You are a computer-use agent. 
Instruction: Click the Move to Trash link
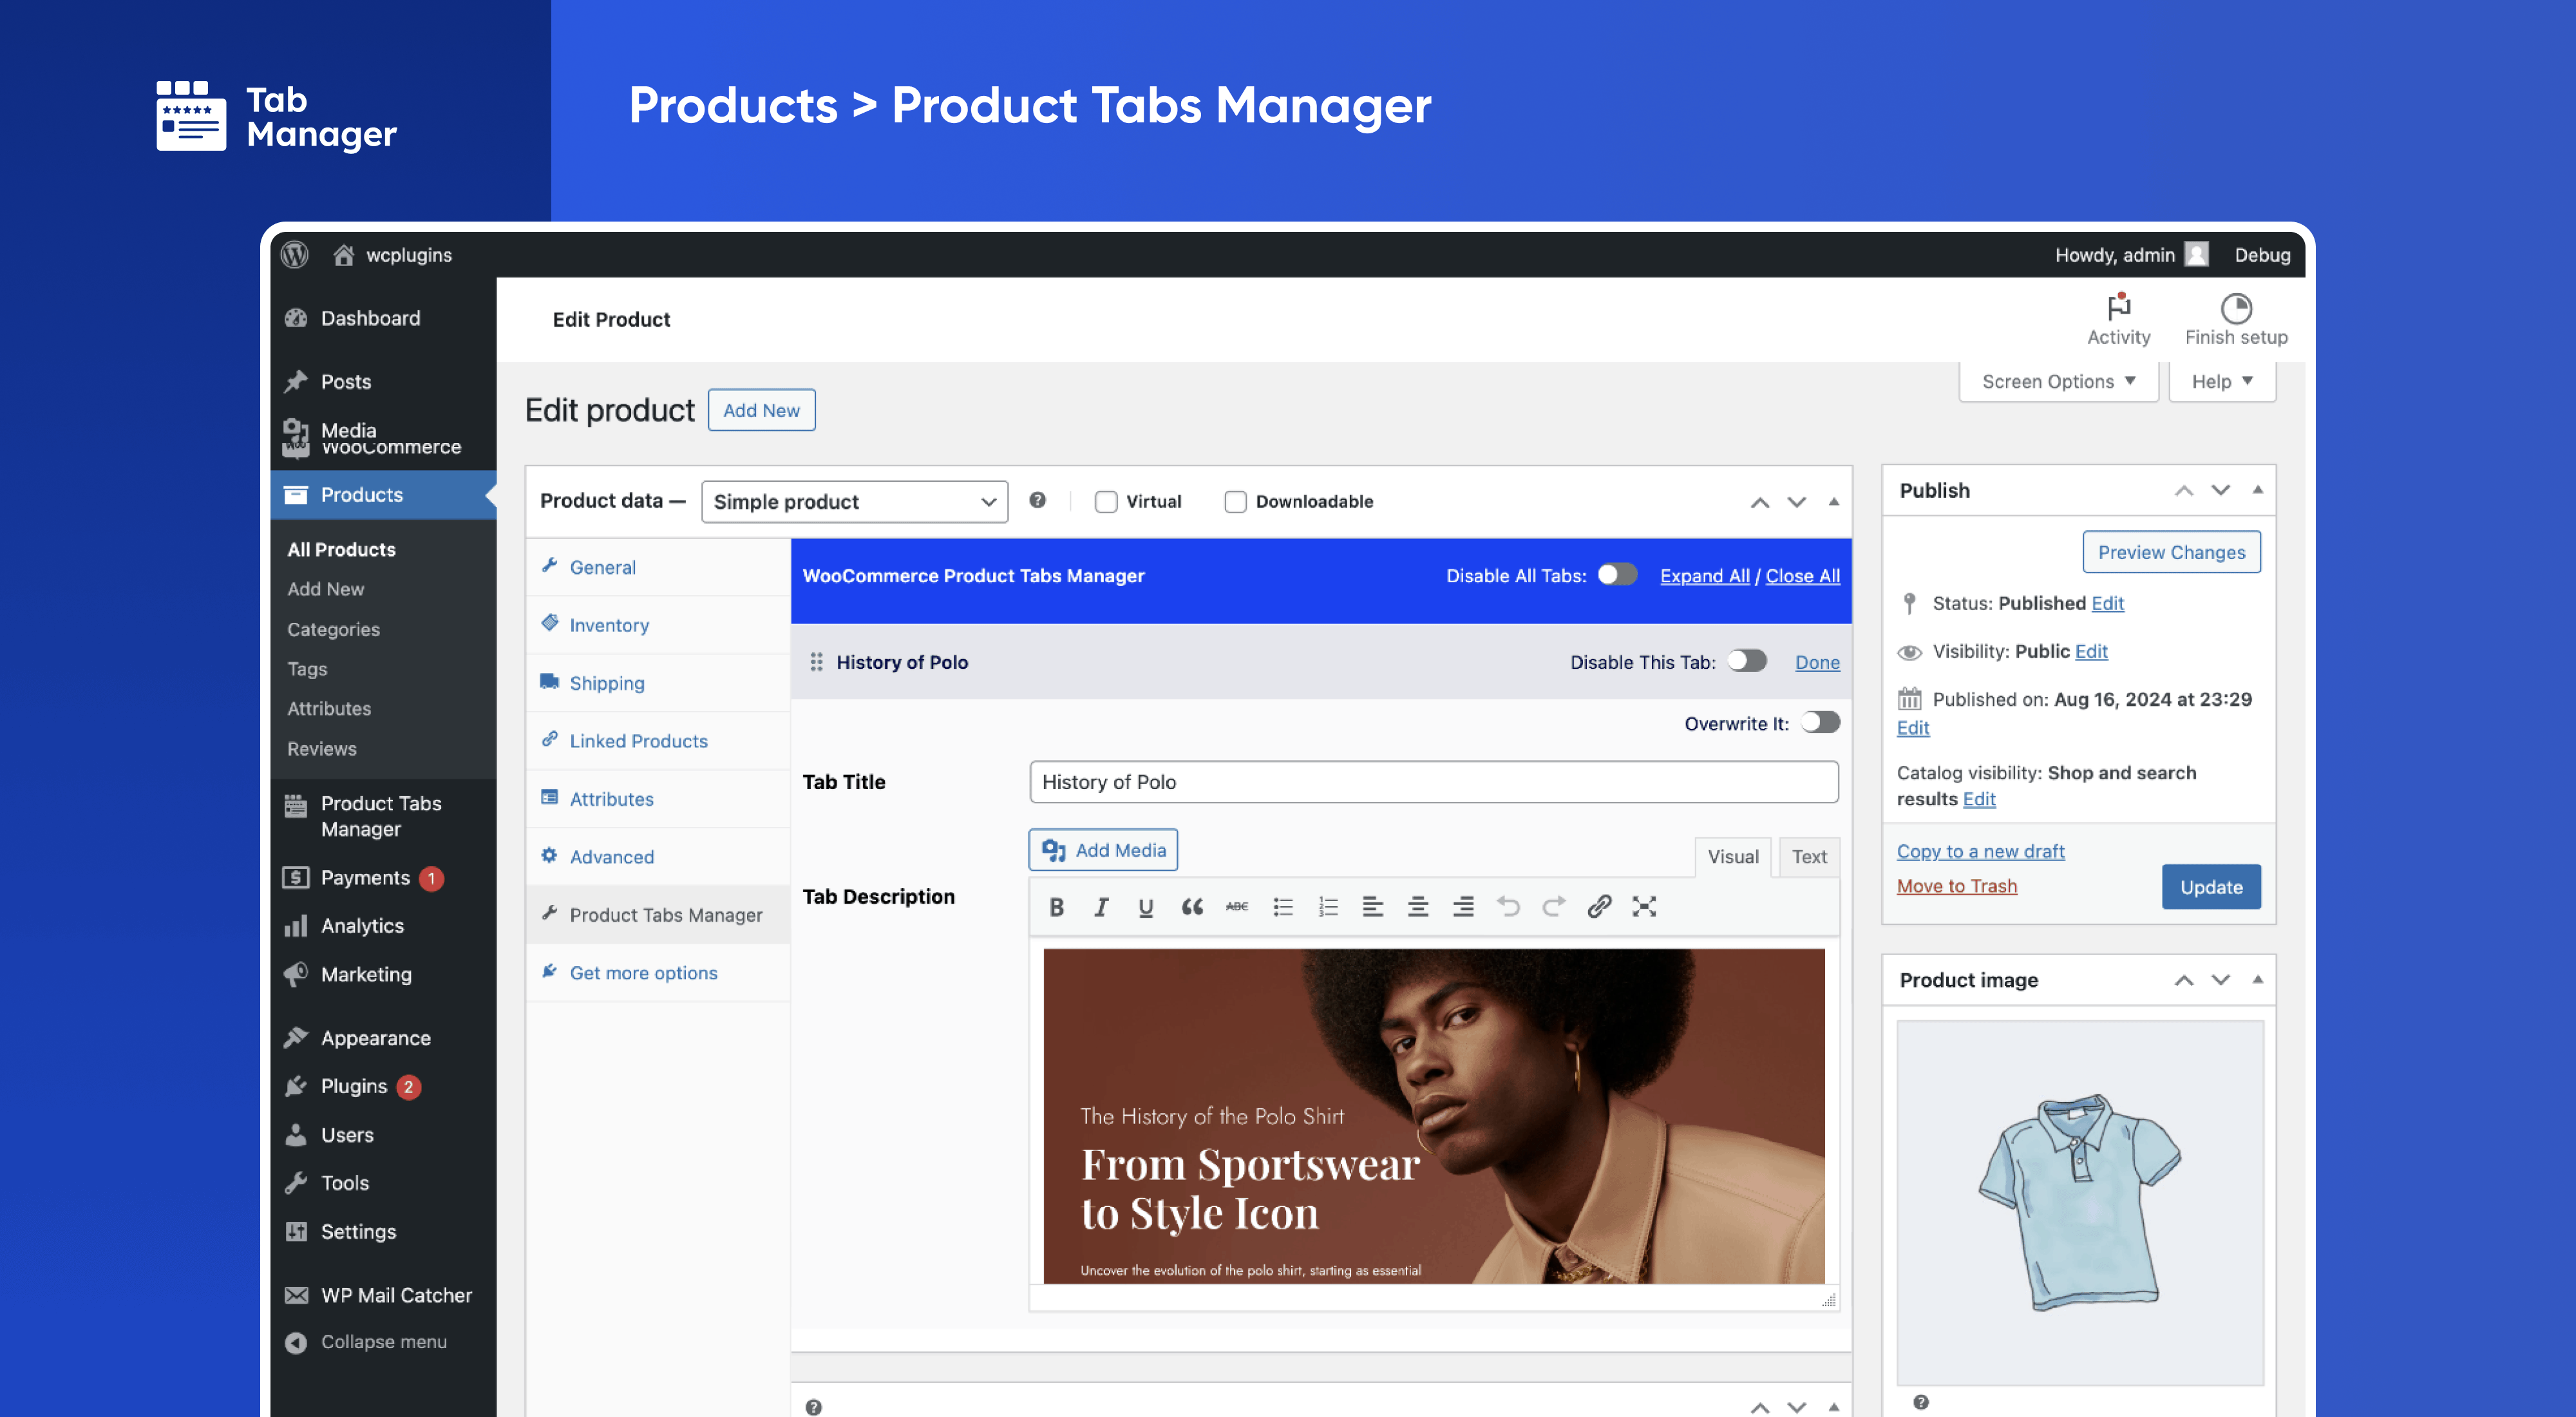click(x=1956, y=886)
